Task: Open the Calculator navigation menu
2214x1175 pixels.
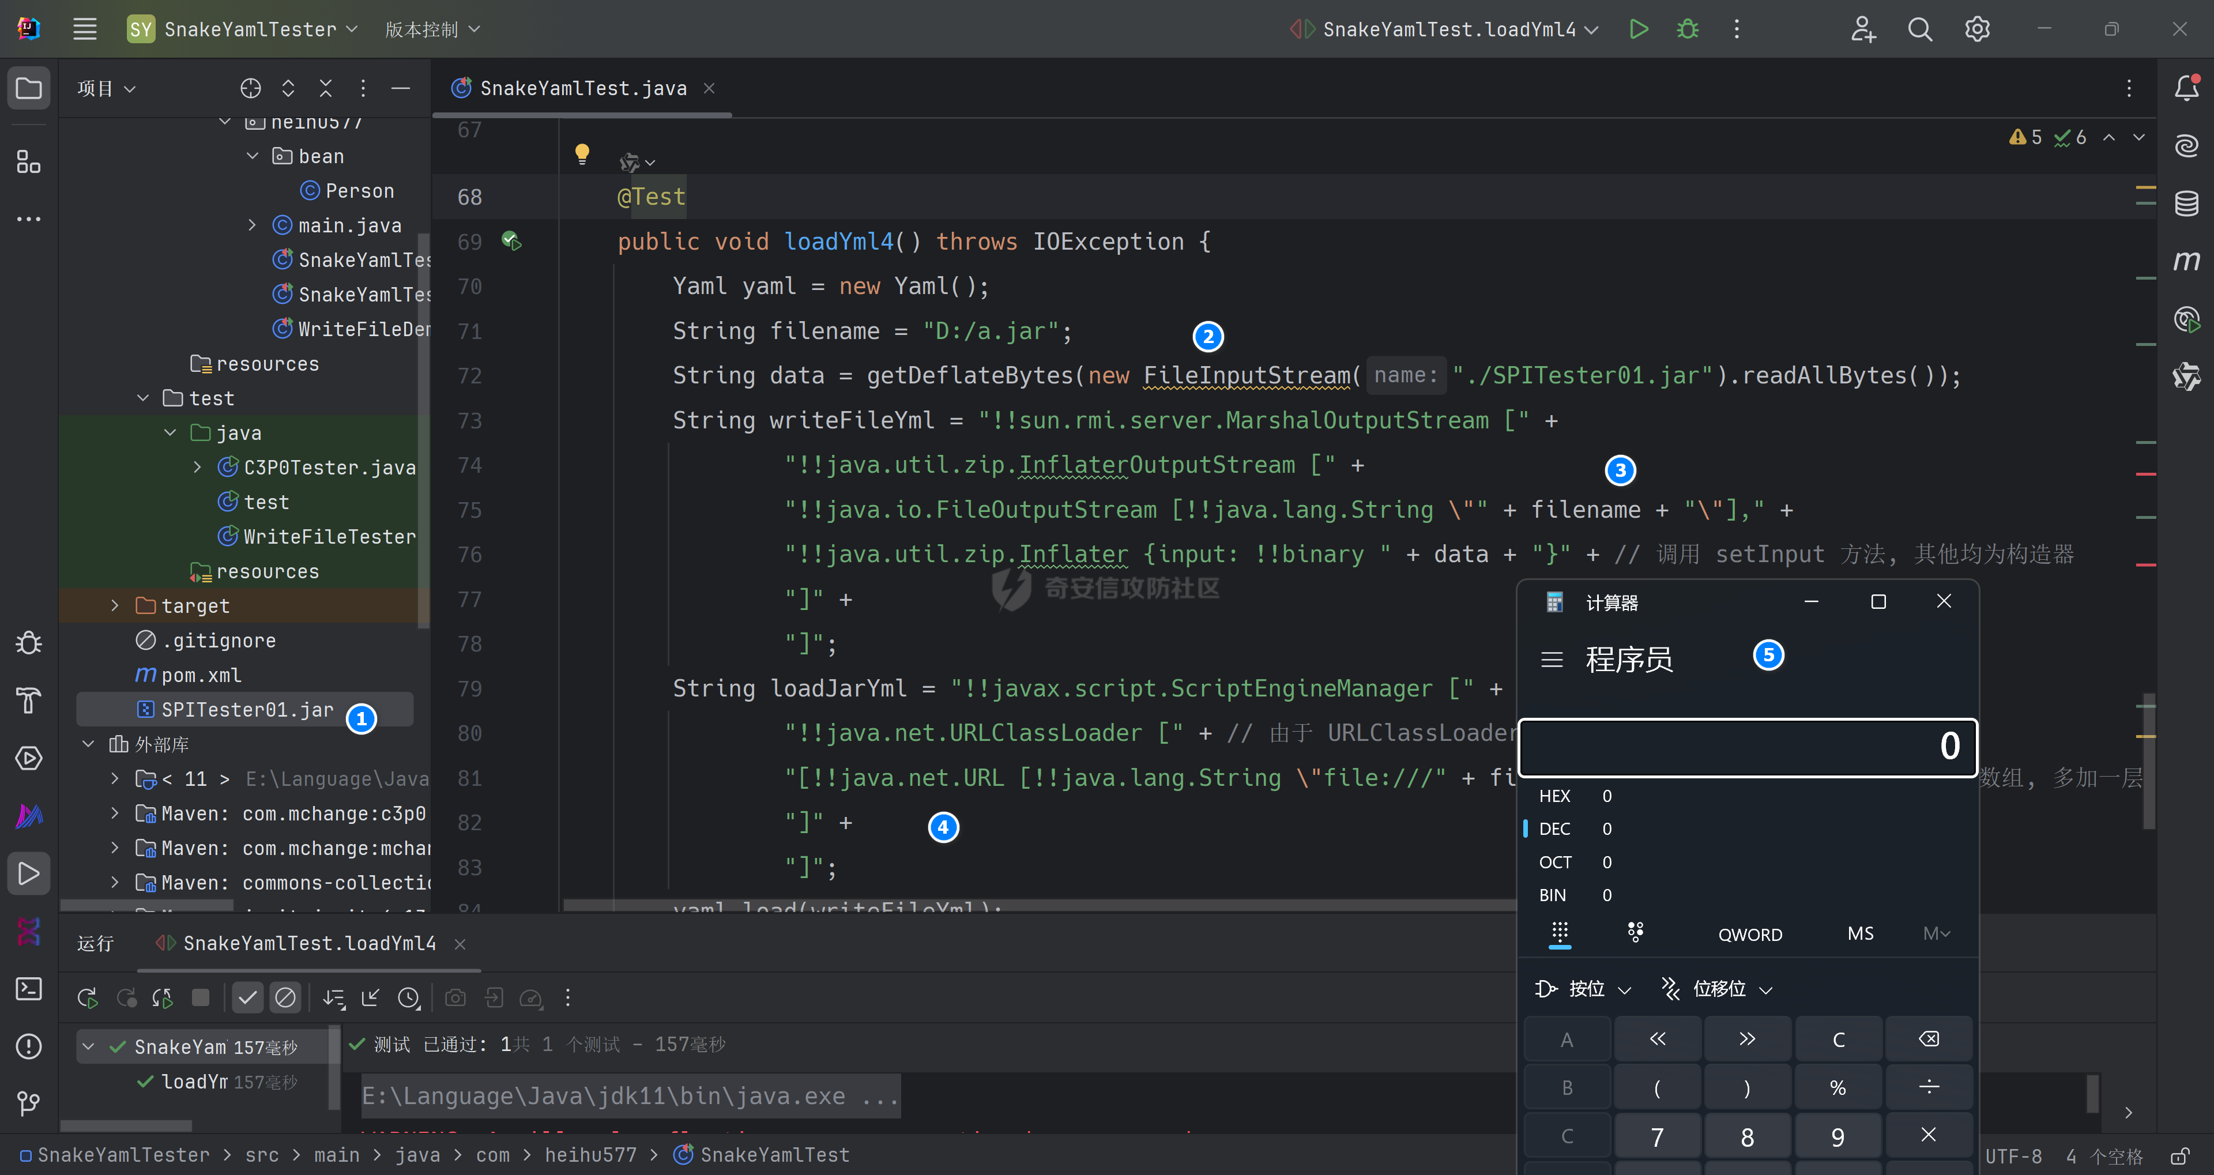Action: 1552,659
